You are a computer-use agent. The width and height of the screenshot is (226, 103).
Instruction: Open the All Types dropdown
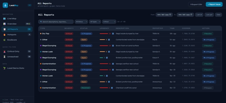[x=95, y=22]
